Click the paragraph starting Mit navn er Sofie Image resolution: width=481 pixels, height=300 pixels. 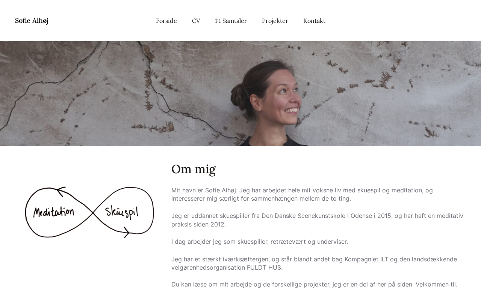click(302, 194)
